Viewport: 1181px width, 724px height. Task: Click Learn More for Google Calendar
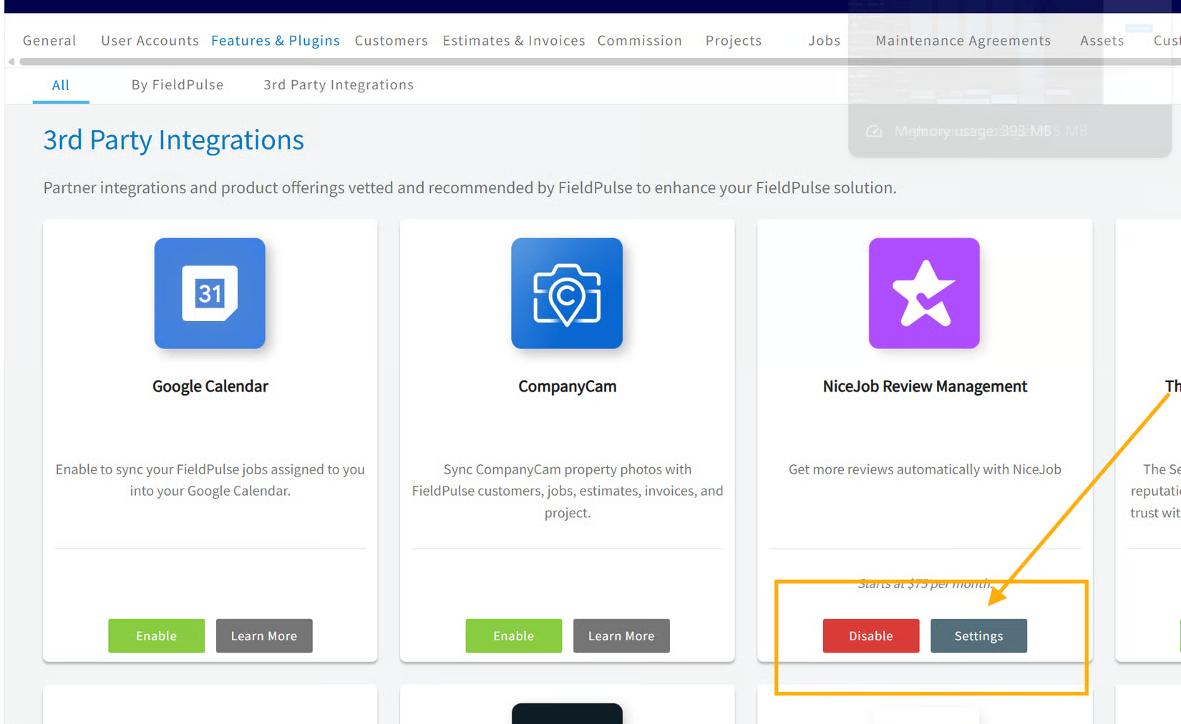coord(264,636)
